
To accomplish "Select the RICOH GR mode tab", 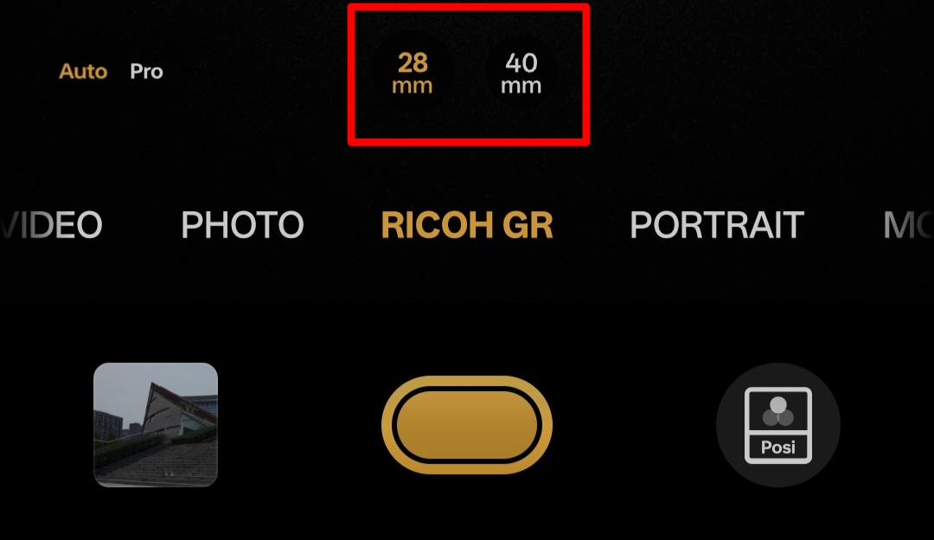I will coord(467,225).
